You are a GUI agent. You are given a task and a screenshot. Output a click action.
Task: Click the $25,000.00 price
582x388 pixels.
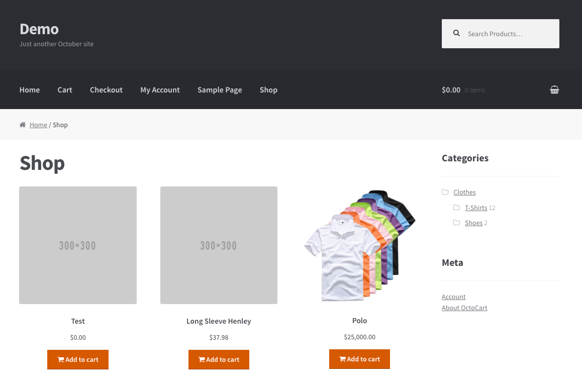(x=360, y=337)
